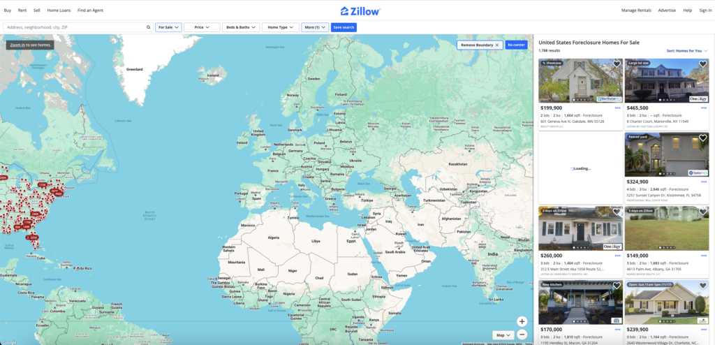Heart the $149,000 Albany listing

(x=702, y=212)
